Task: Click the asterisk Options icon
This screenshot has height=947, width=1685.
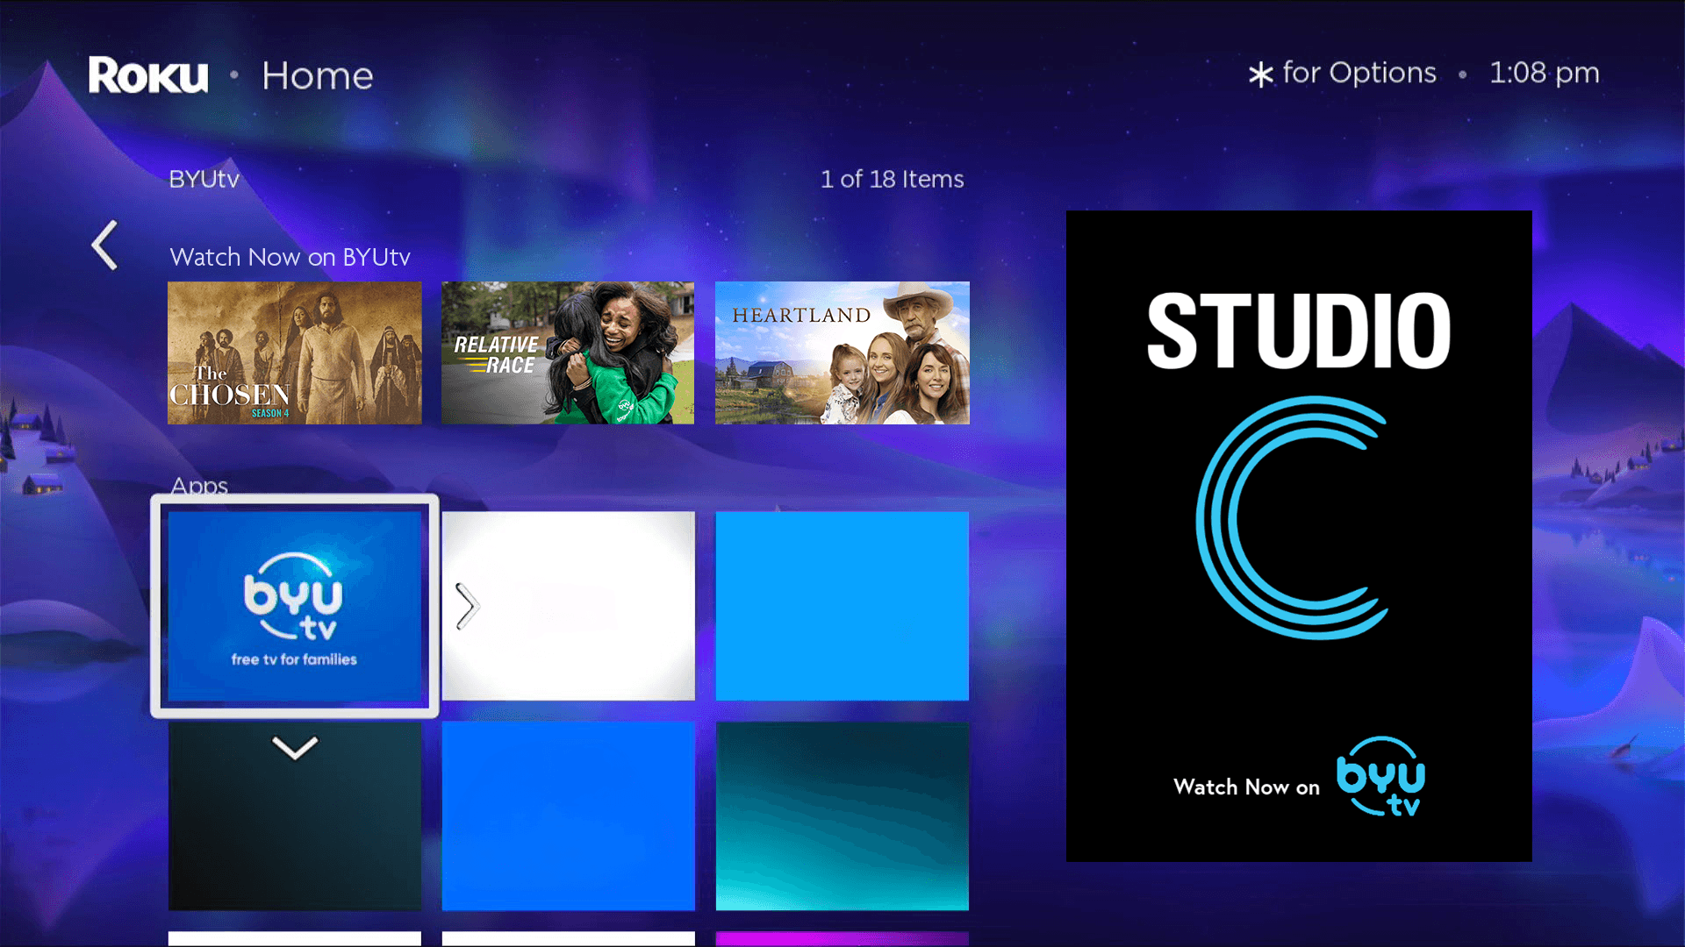Action: (x=1261, y=75)
